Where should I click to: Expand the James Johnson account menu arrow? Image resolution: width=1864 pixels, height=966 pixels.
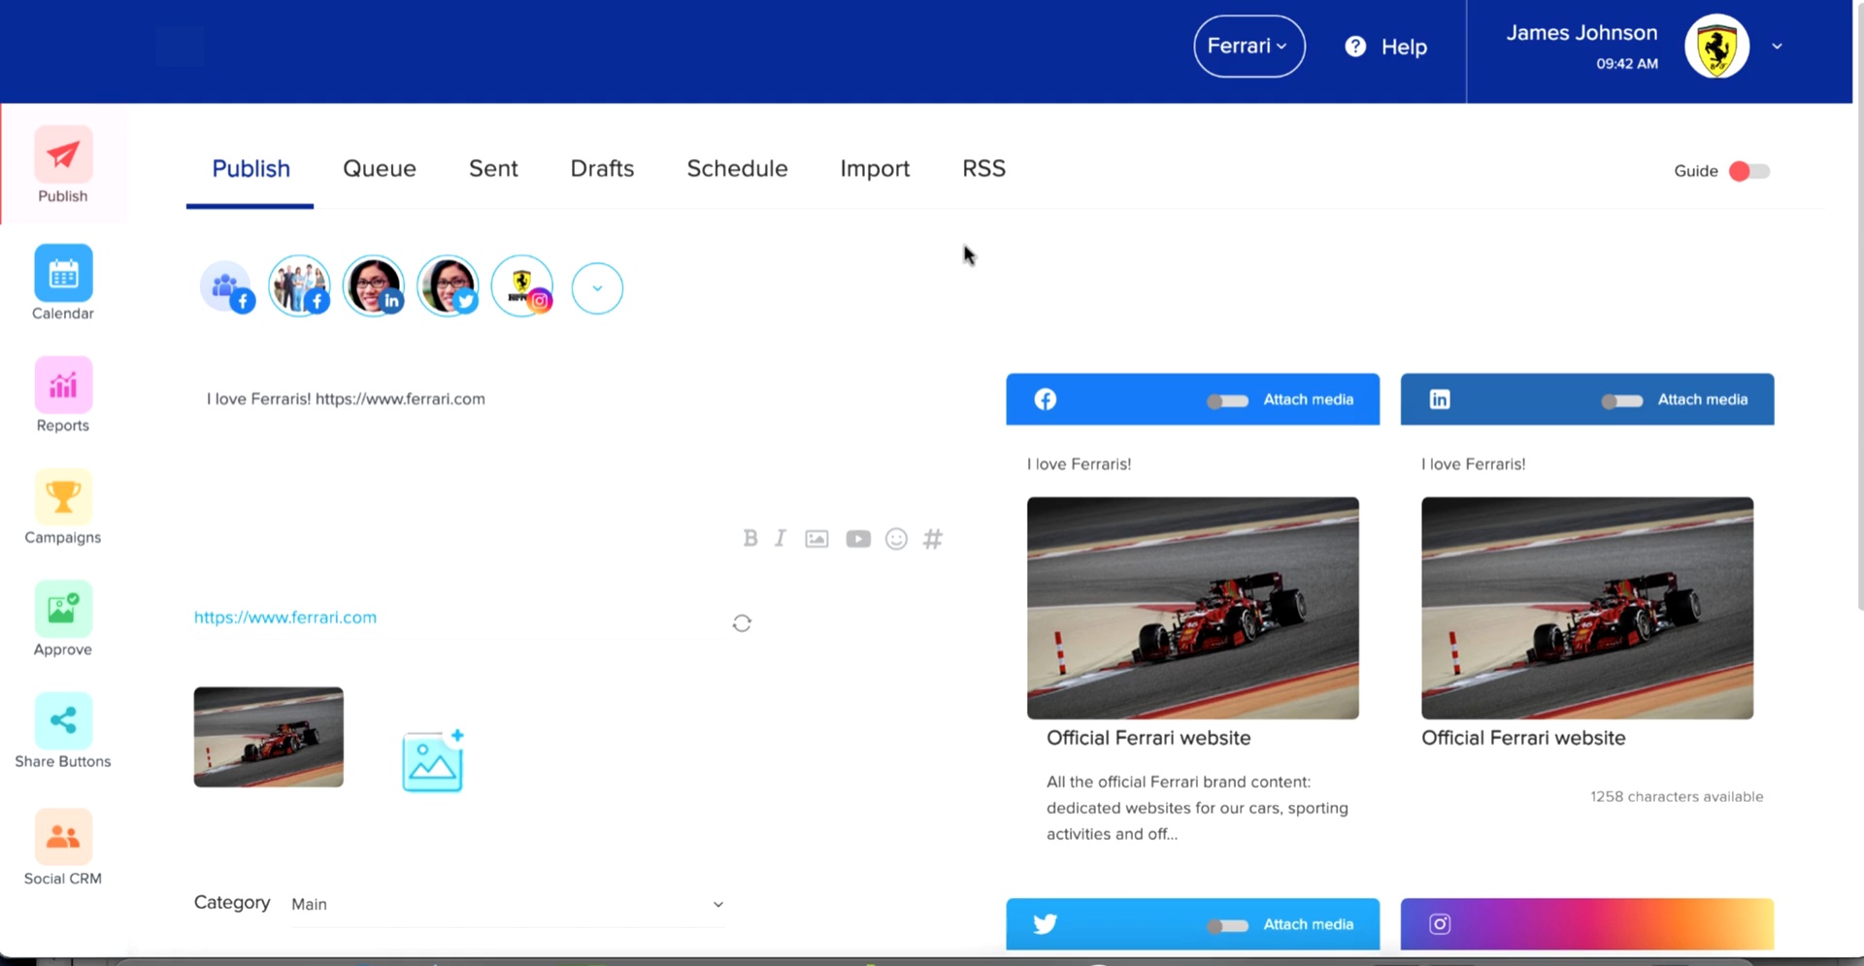point(1777,46)
